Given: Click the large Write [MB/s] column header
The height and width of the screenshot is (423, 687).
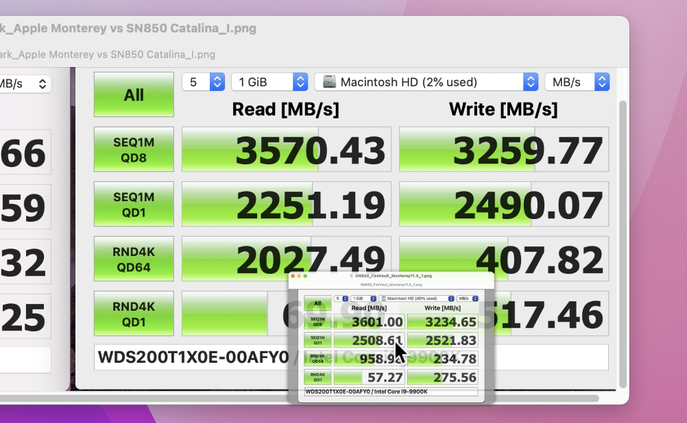Looking at the screenshot, I should 503,110.
